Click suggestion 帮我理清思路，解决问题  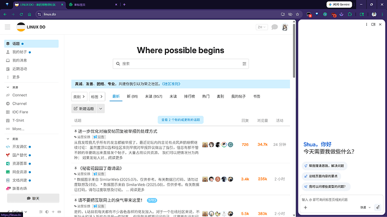[324, 166]
